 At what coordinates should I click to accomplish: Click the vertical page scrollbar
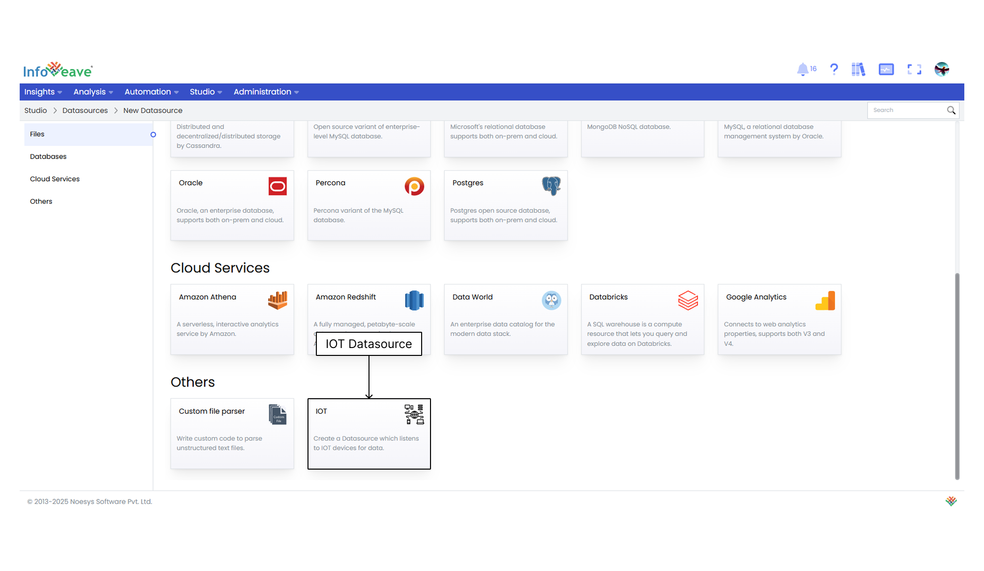tap(957, 376)
